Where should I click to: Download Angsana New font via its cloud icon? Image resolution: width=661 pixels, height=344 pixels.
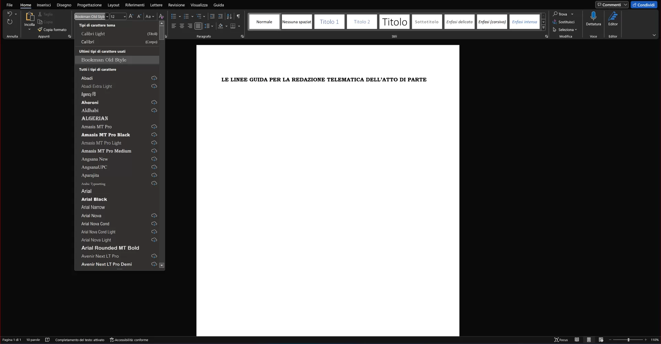(x=154, y=159)
